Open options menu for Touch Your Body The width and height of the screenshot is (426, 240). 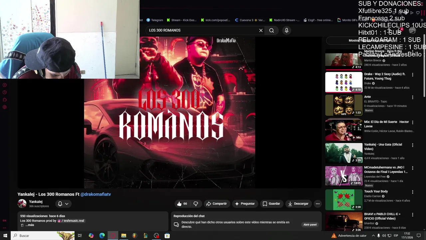413,192
